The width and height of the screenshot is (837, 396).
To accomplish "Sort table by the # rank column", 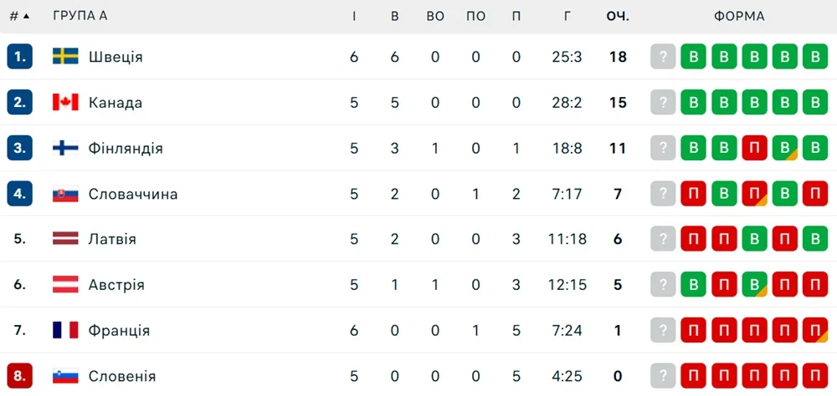I will [19, 16].
